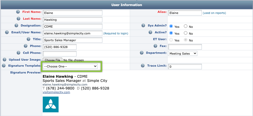
Task: Show help for Fax field
Action: point(155,46)
